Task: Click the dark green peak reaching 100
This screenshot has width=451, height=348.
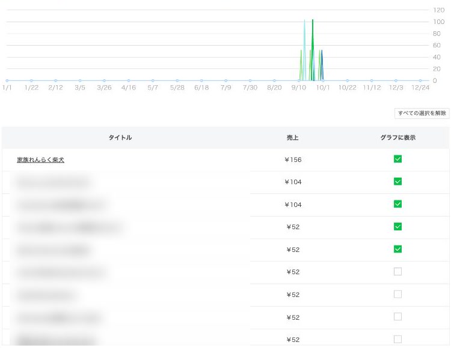Action: (313, 20)
